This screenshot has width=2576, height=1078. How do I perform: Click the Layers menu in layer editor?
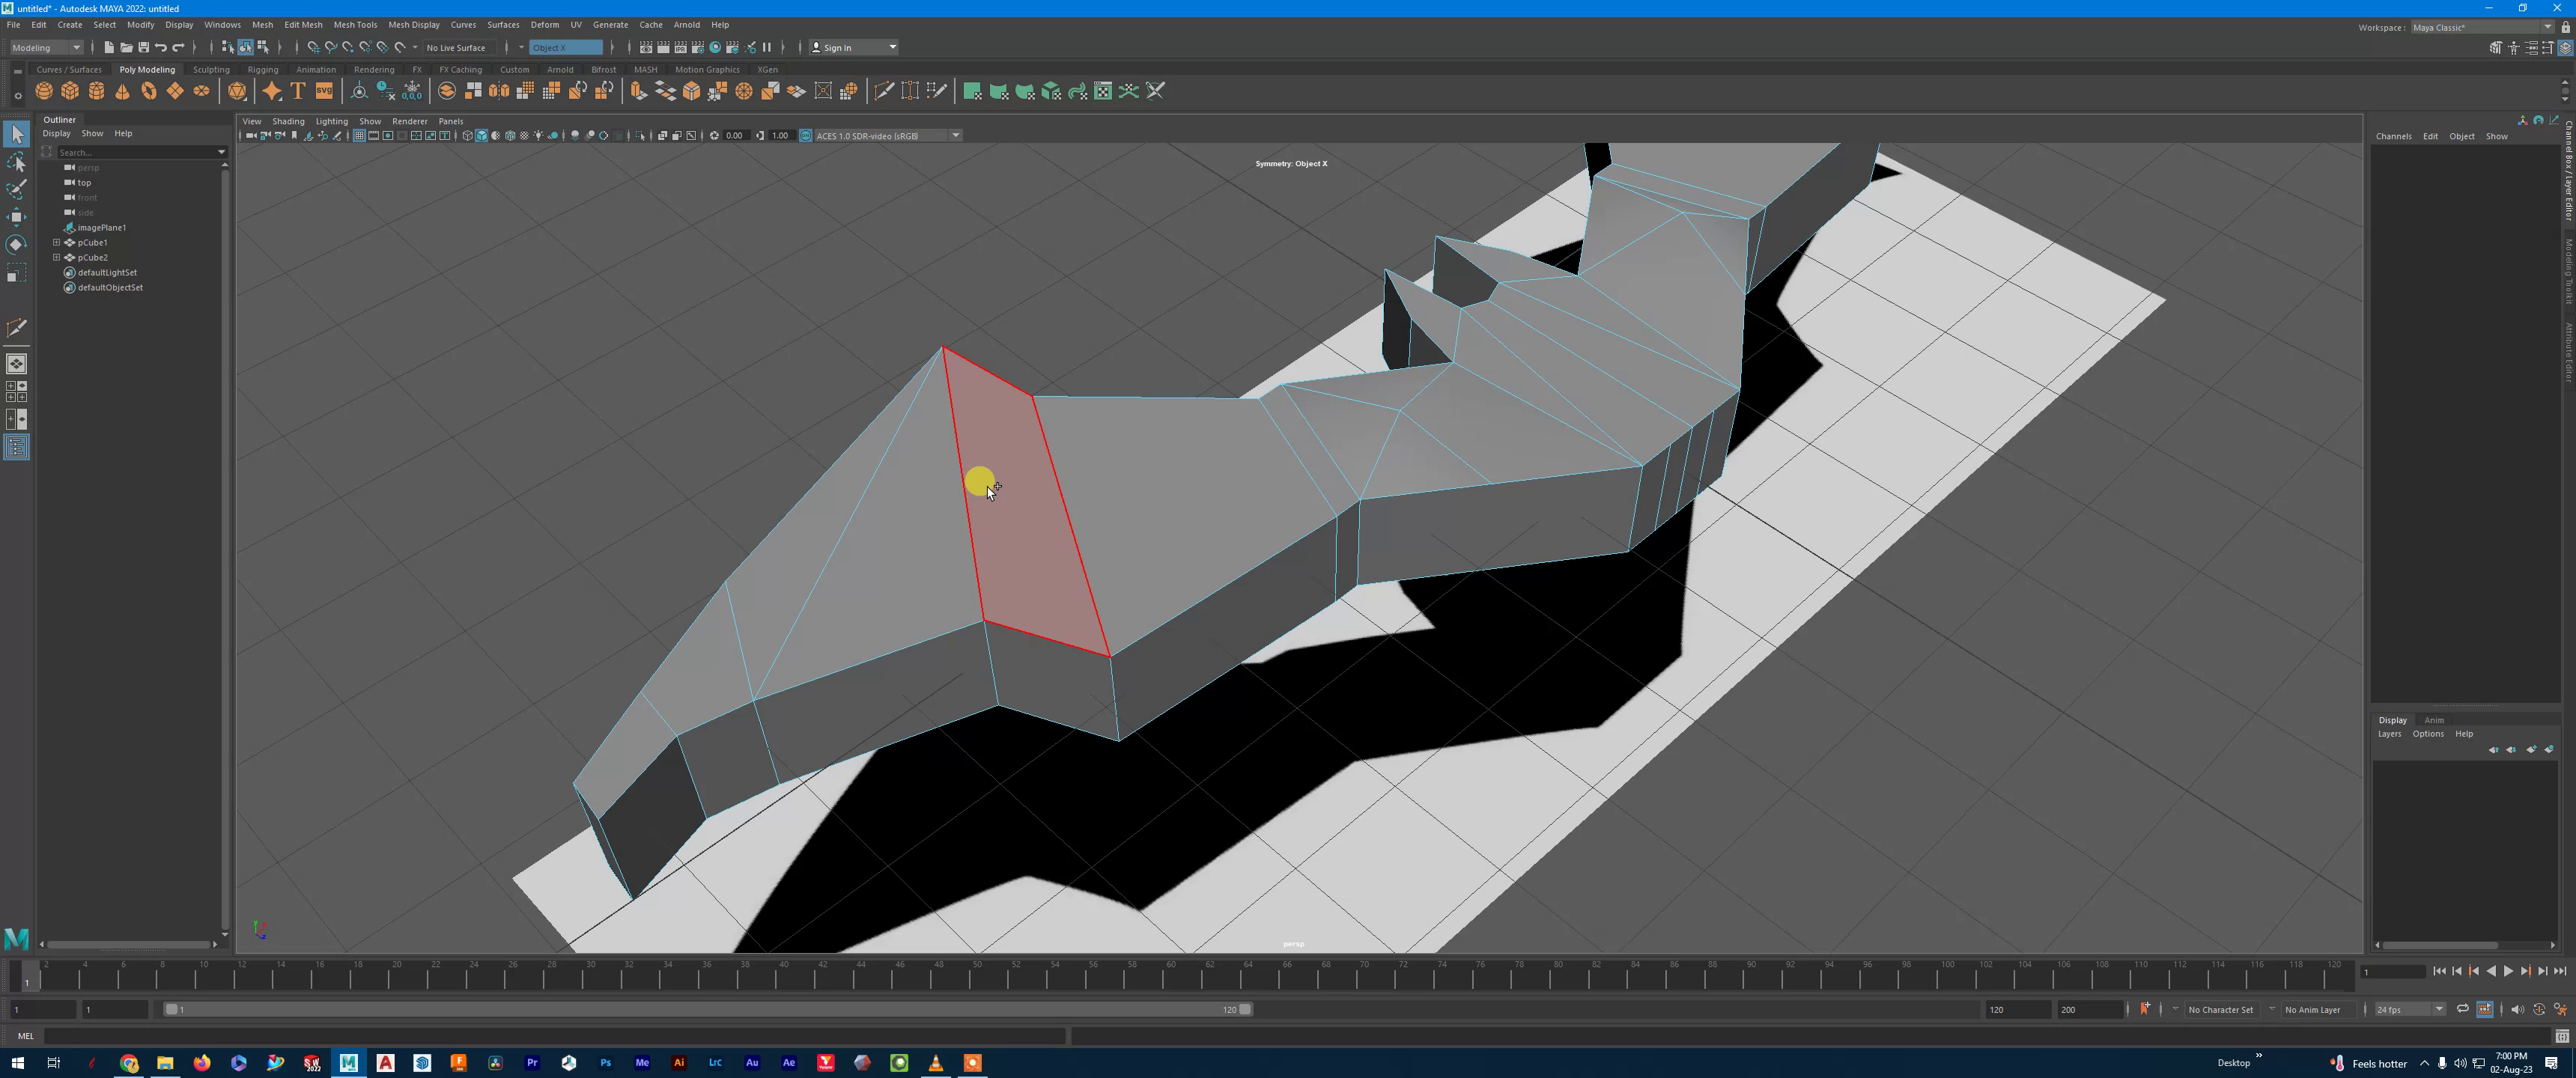coord(2389,734)
